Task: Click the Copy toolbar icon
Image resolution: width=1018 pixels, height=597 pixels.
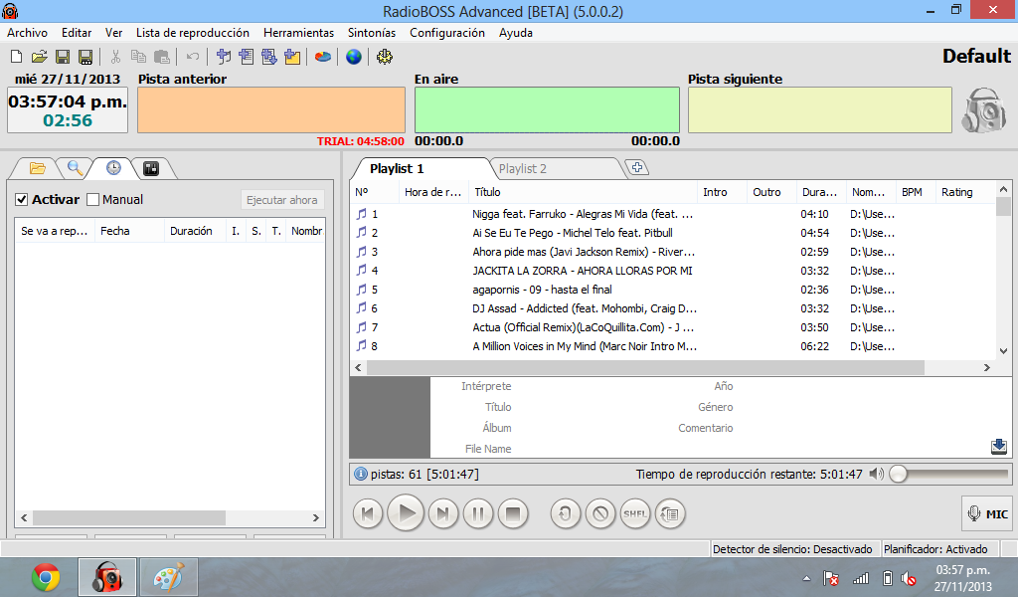Action: tap(138, 57)
